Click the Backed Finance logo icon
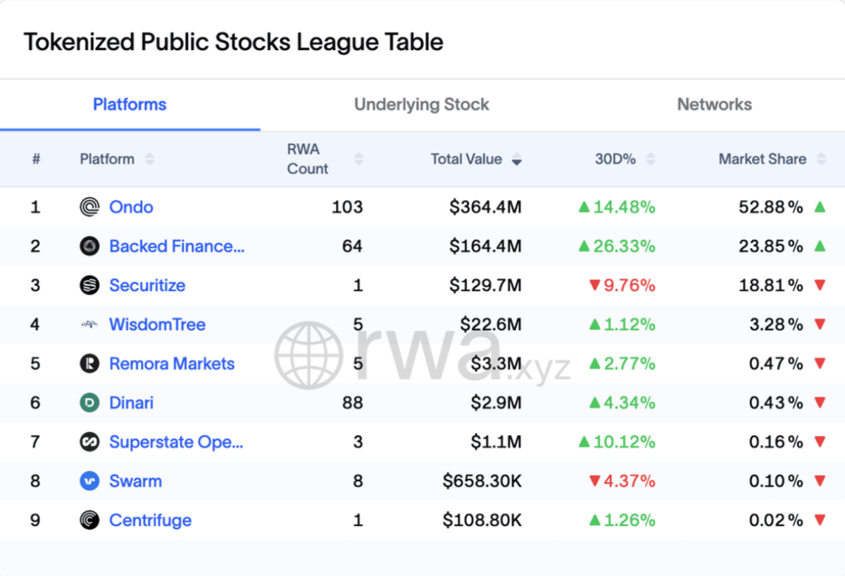Screen dimensions: 845x576 coord(89,246)
